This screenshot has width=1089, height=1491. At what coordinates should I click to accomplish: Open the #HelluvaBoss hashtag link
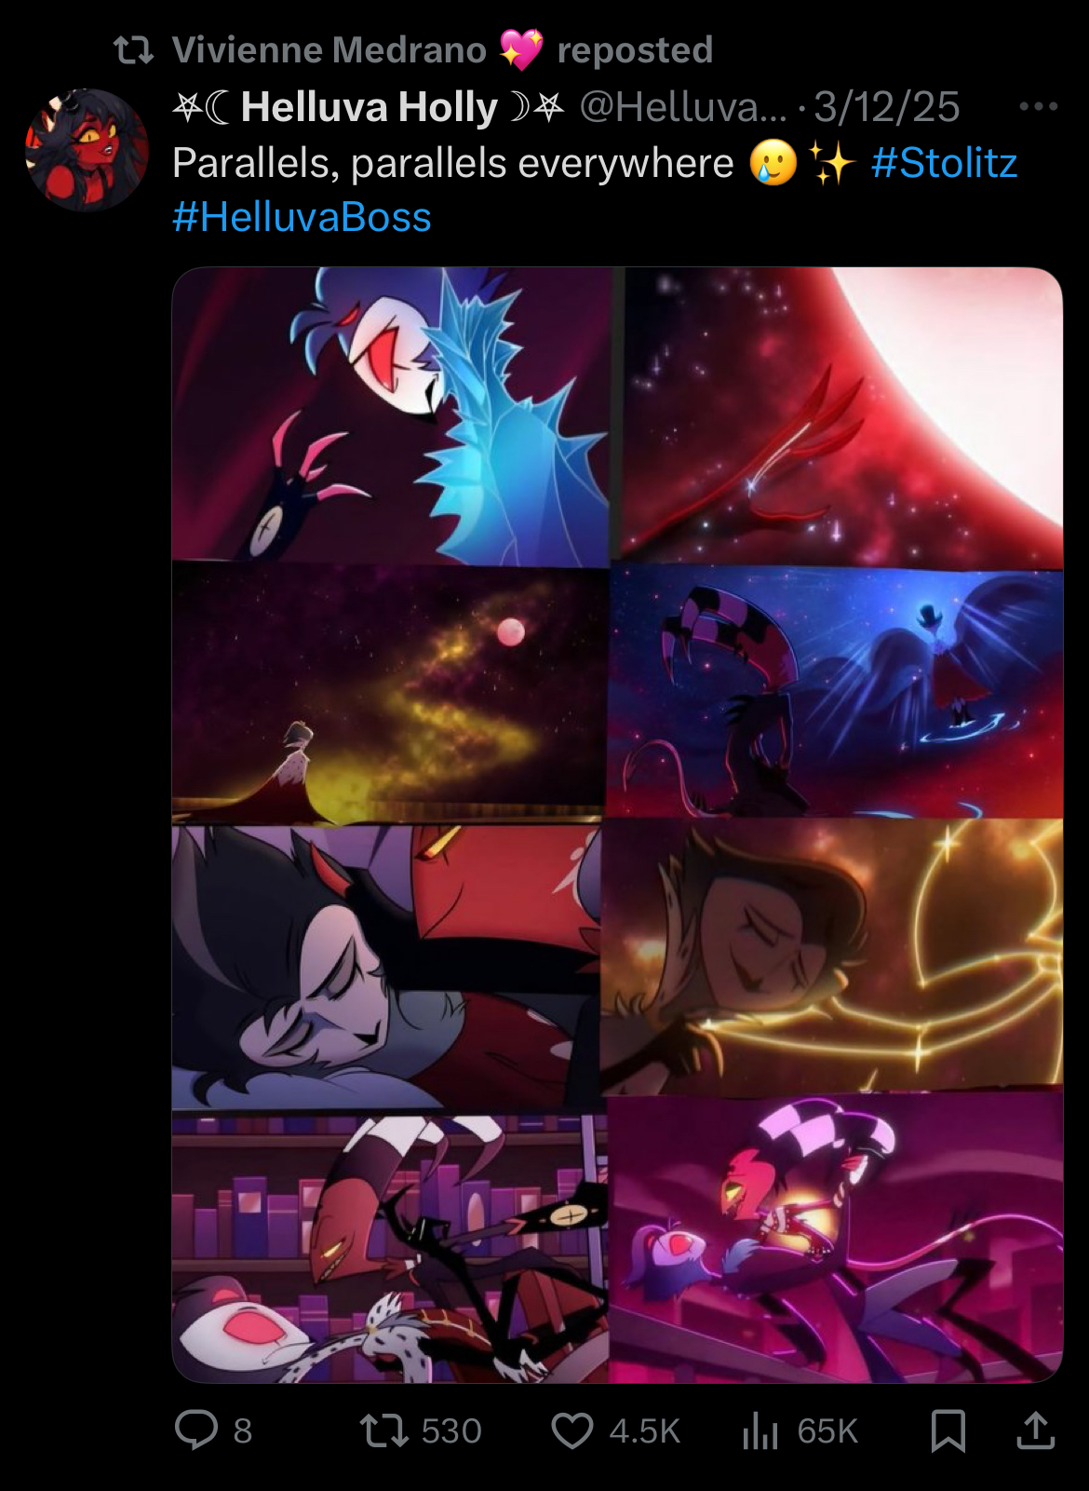tap(302, 217)
